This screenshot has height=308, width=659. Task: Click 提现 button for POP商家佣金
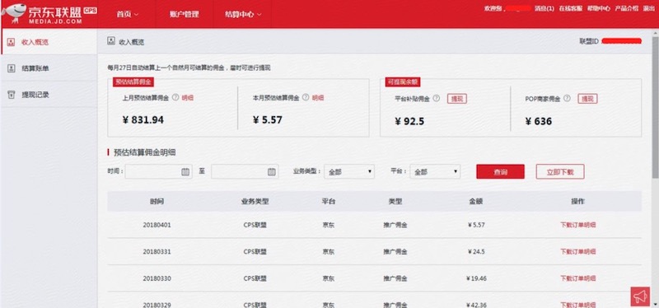[x=587, y=99]
